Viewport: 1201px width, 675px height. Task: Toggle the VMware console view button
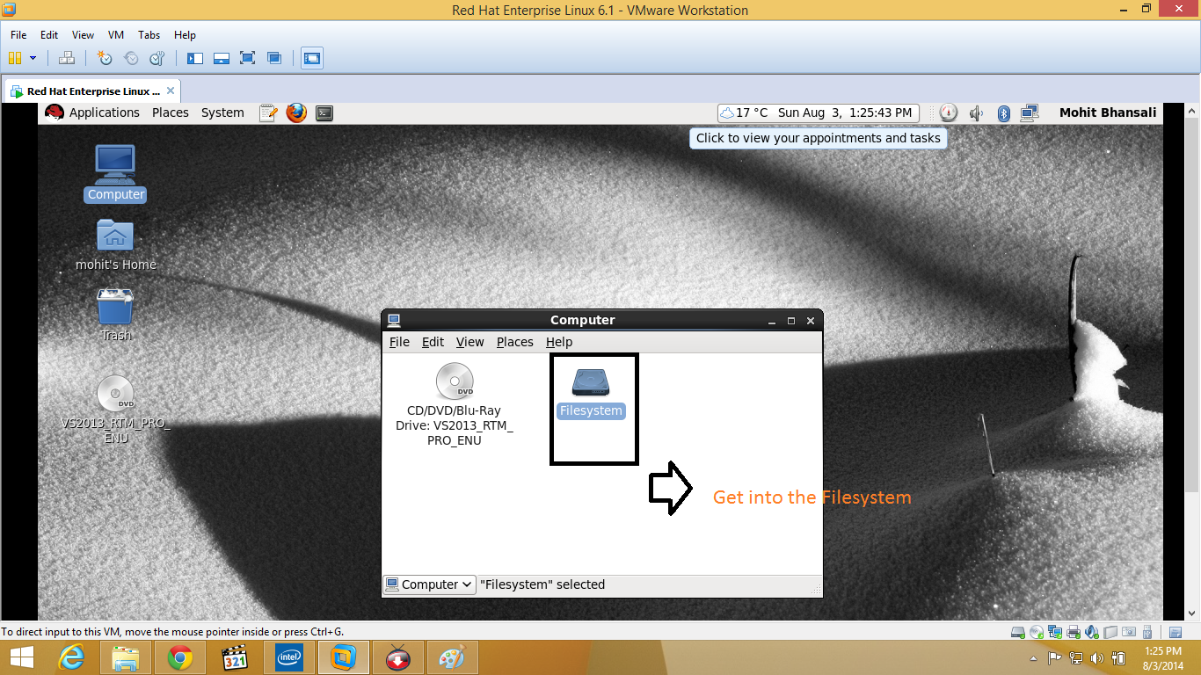tap(312, 58)
